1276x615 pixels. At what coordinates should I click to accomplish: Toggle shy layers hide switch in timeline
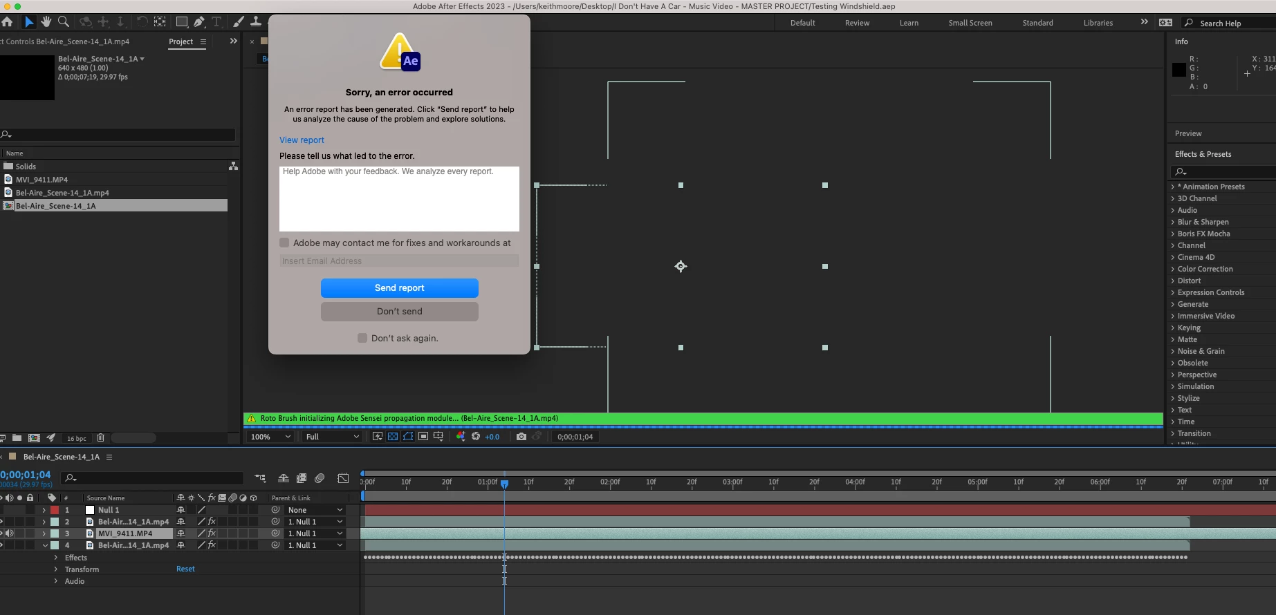[x=284, y=478]
